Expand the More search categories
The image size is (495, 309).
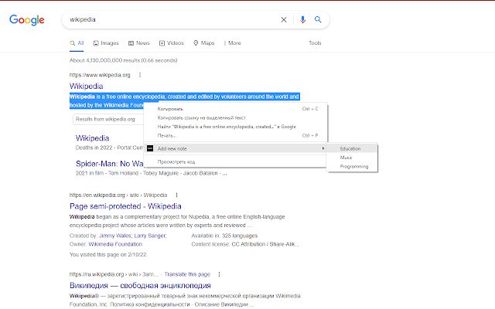point(233,43)
